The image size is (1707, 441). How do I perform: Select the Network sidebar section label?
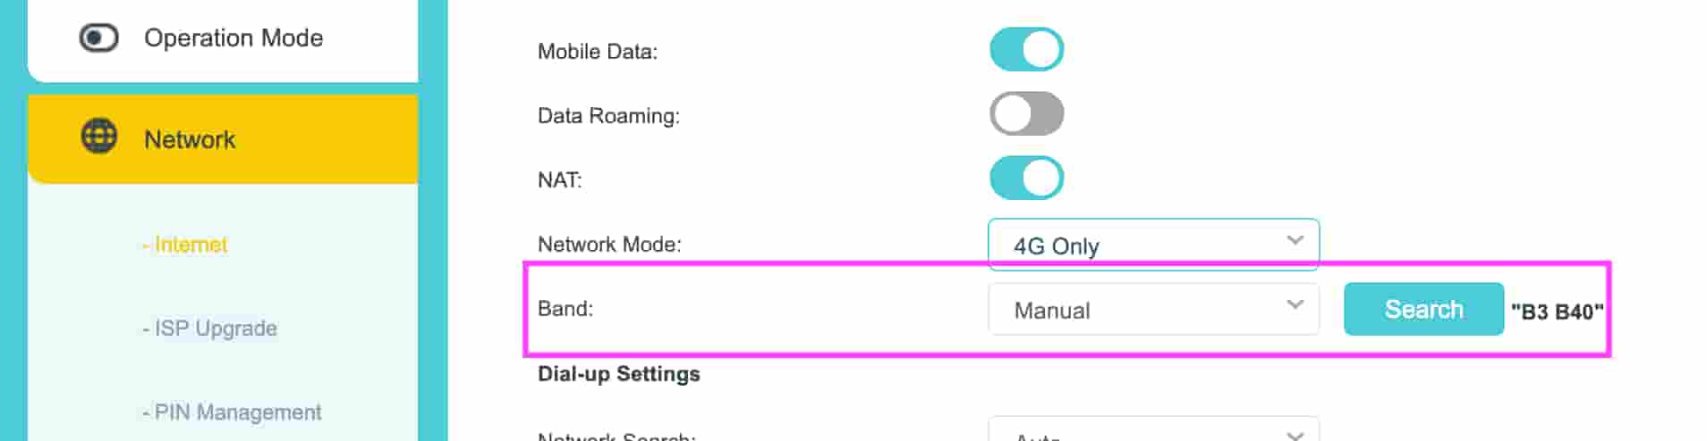point(190,140)
